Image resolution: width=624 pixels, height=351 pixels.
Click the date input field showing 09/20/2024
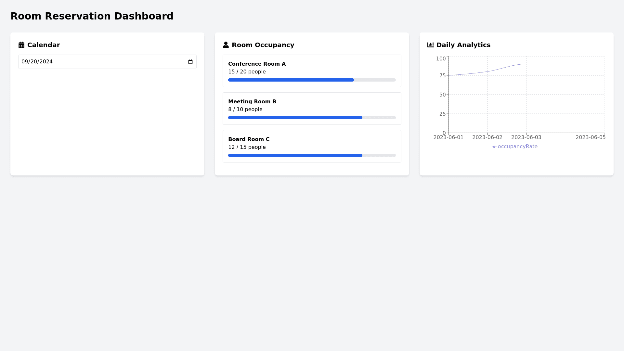[107, 62]
